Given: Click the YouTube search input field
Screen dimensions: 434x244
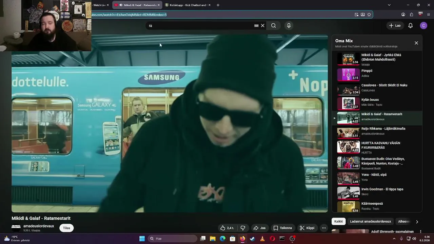Looking at the screenshot, I should pyautogui.click(x=200, y=25).
